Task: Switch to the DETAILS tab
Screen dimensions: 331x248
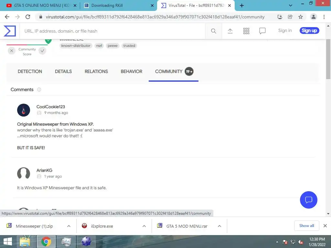Action: click(x=63, y=71)
